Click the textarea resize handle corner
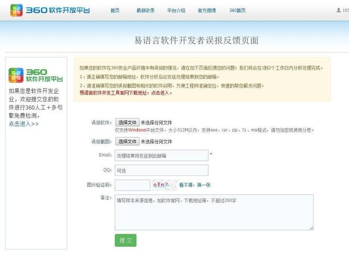349x256 pixels. [x=311, y=228]
